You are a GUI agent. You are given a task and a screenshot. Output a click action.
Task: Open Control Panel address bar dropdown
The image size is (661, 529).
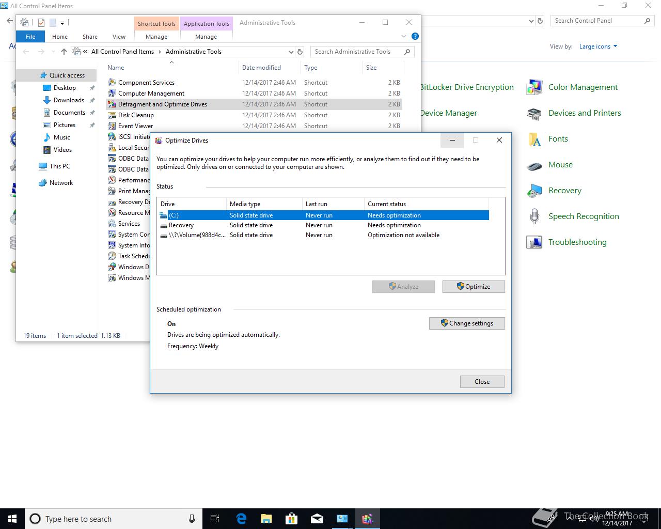pyautogui.click(x=531, y=21)
